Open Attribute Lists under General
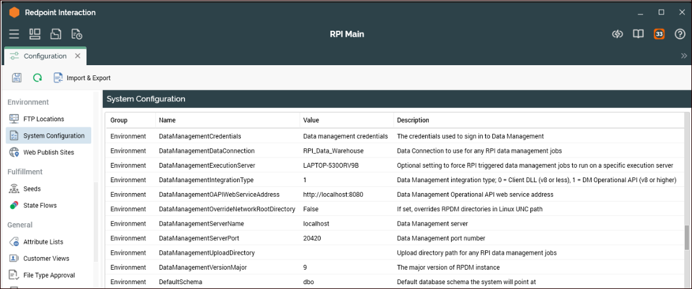The width and height of the screenshot is (692, 289). pos(43,242)
